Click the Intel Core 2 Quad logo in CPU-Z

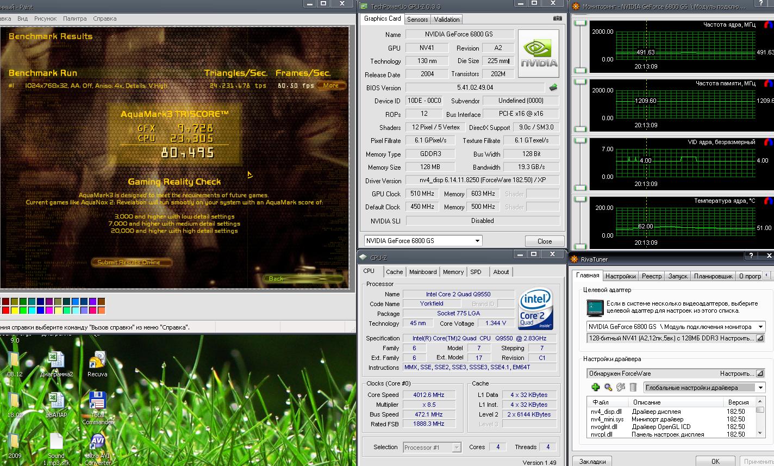[x=536, y=308]
